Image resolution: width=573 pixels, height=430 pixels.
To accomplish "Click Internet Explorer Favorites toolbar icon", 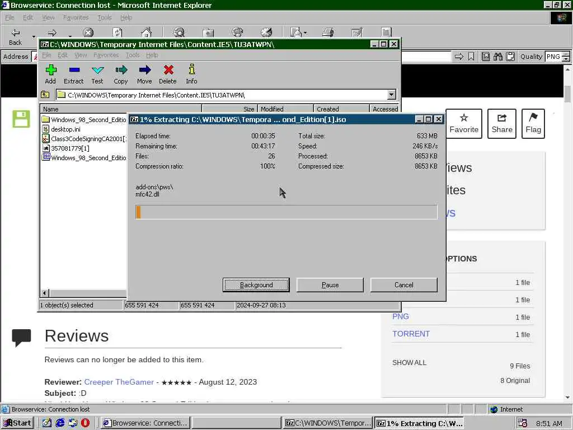I will click(x=208, y=33).
